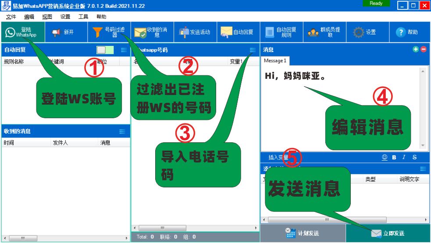431x243 pixels.
Task: Open the 号码过滤器 funnel filter
Action: (x=109, y=32)
